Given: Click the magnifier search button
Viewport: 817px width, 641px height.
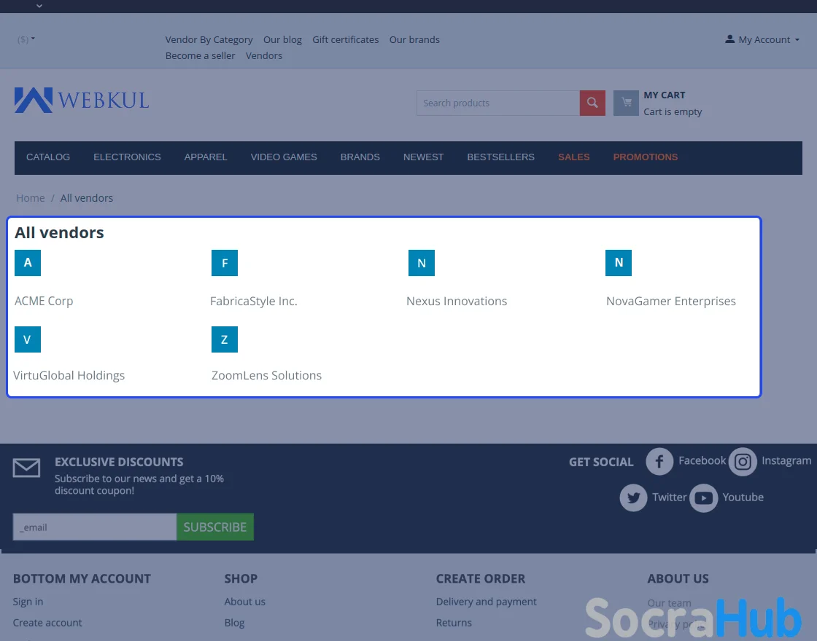Looking at the screenshot, I should (592, 103).
